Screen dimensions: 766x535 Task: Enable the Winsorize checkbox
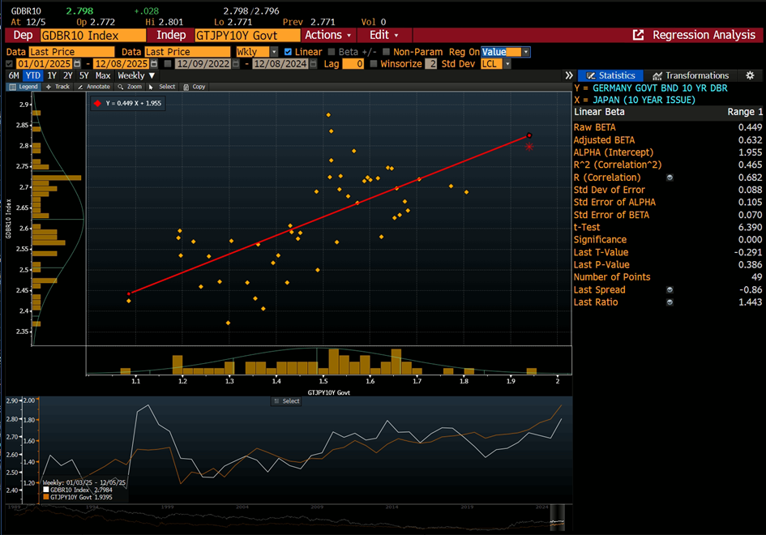pyautogui.click(x=374, y=64)
